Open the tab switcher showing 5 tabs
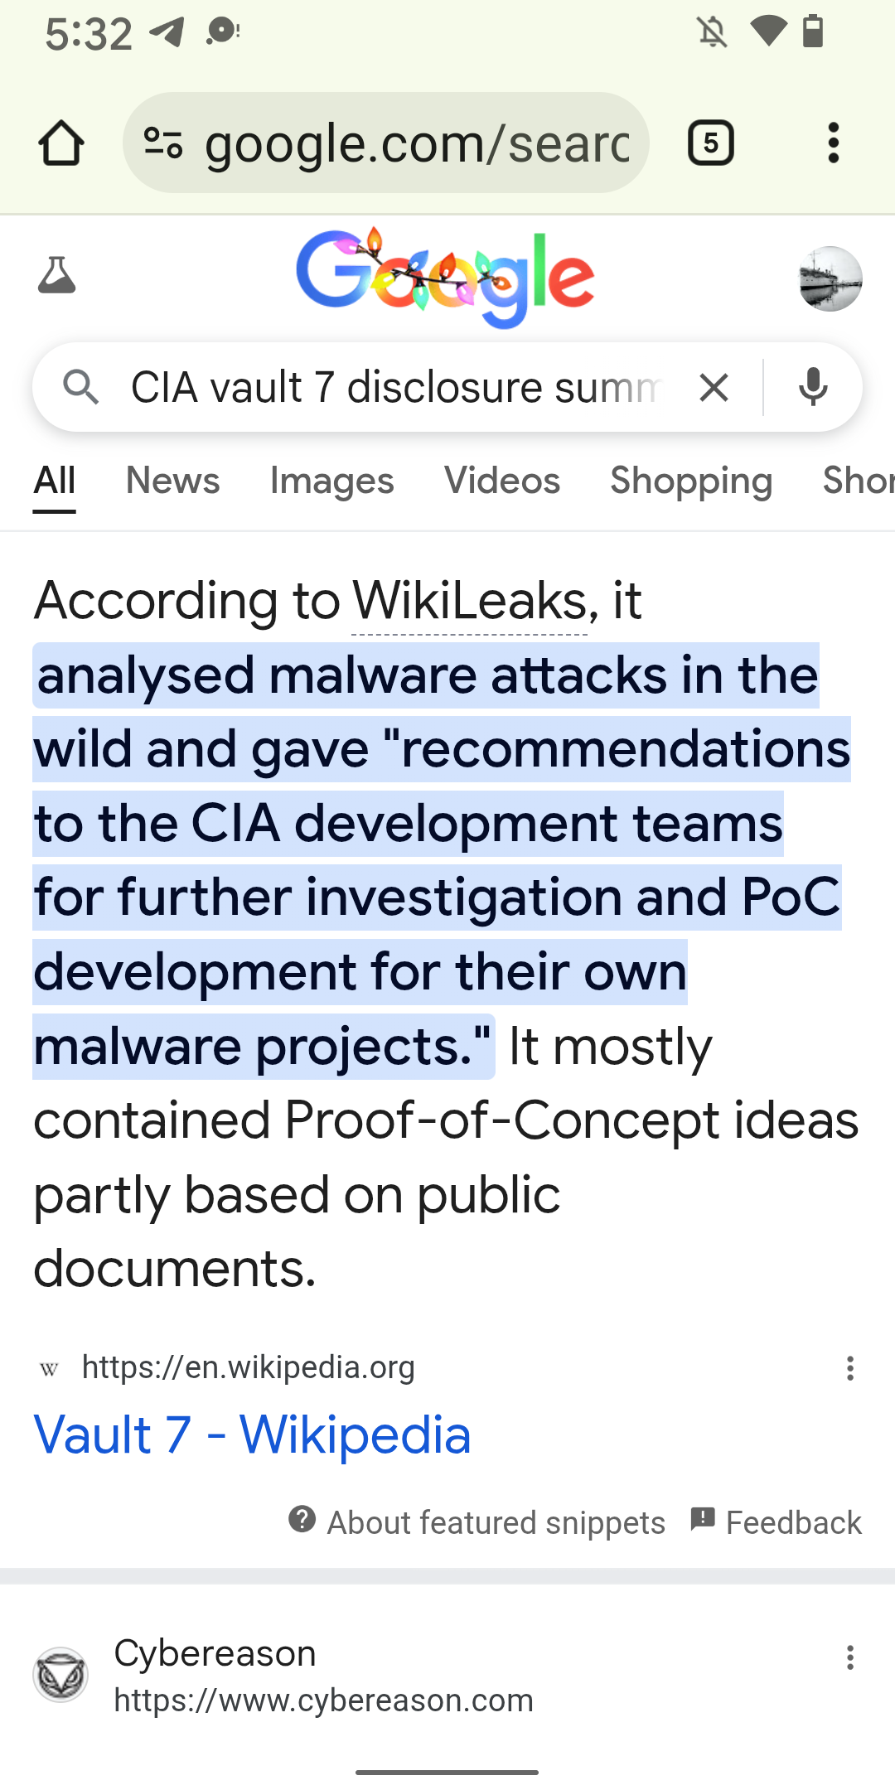The image size is (895, 1790). click(x=710, y=143)
